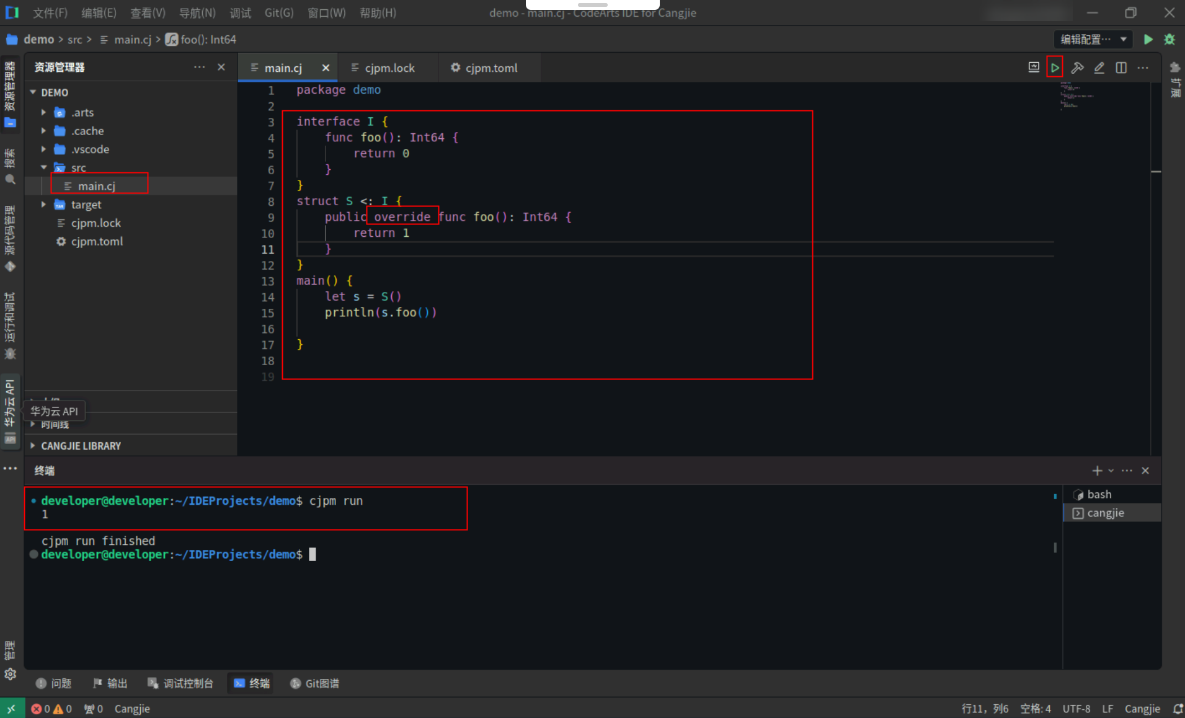Open the new terminal profile dropdown arrow
Screen dimensions: 1185x718
(1111, 471)
